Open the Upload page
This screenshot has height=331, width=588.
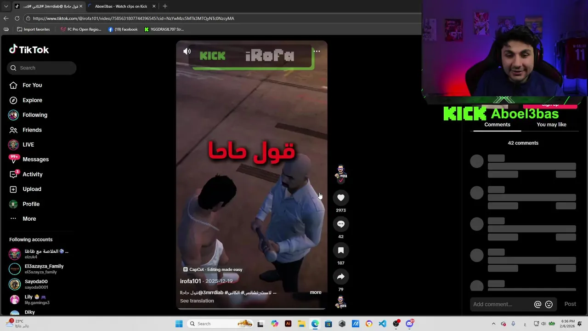click(x=32, y=189)
